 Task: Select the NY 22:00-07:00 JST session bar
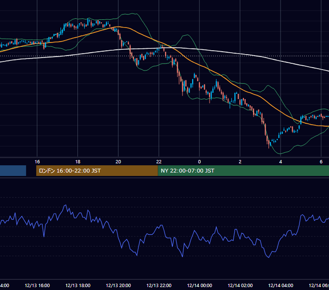243,171
